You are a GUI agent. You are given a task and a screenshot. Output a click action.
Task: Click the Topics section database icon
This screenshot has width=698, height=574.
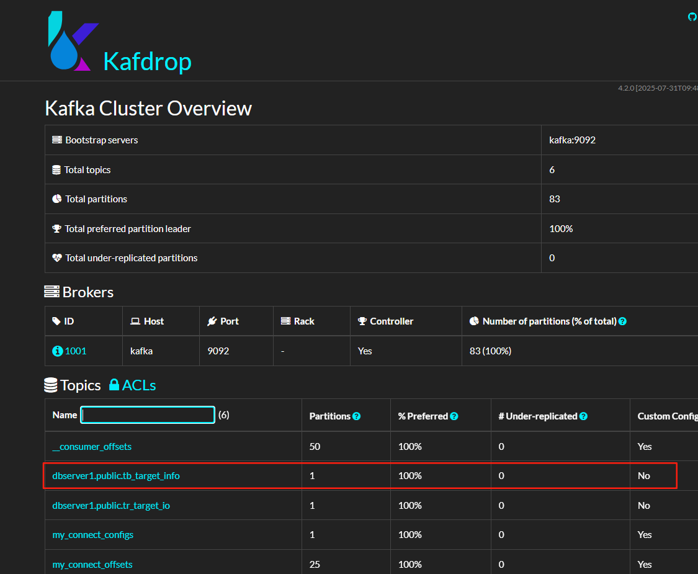pyautogui.click(x=51, y=385)
